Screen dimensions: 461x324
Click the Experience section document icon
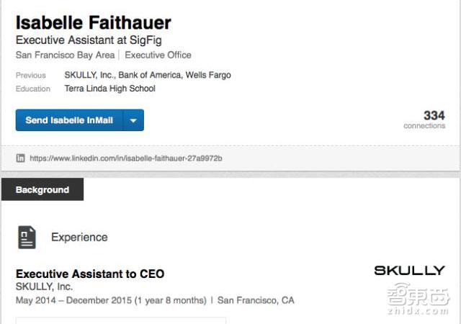27,237
